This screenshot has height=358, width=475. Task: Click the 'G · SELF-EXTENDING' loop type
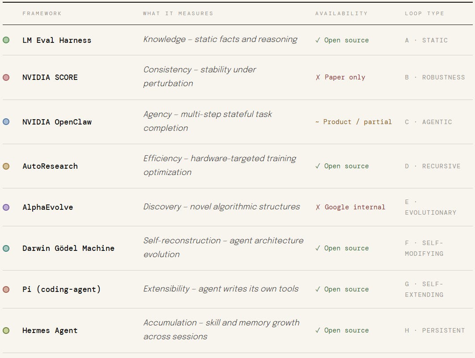pos(424,289)
